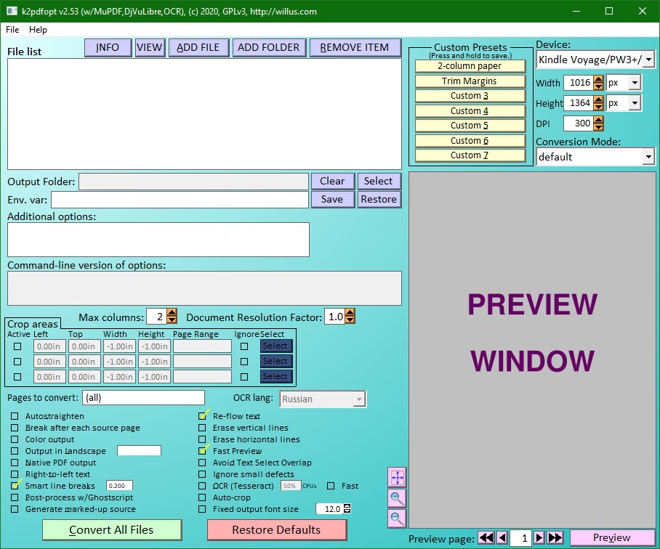Adjust Document Resolution Factor spinner arrows
Screen dimensions: 660x549
pyautogui.click(x=350, y=316)
